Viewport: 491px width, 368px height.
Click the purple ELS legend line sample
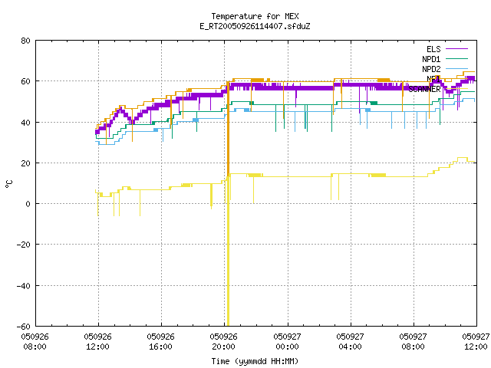[456, 49]
